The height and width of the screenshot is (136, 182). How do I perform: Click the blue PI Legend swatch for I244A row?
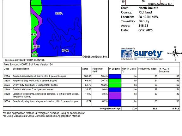(115, 90)
